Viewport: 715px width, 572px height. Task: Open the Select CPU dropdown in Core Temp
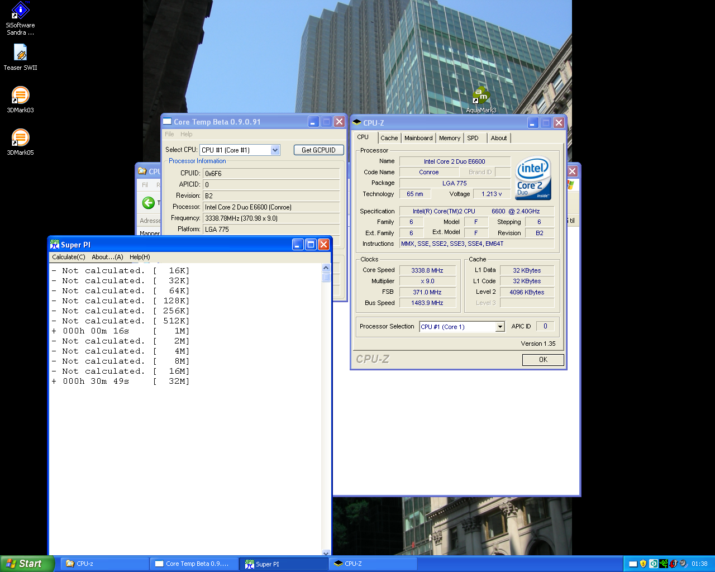pyautogui.click(x=275, y=150)
